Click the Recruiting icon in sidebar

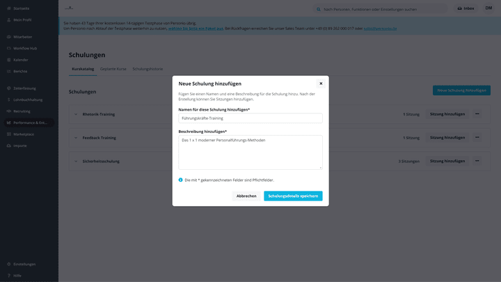tap(8, 111)
